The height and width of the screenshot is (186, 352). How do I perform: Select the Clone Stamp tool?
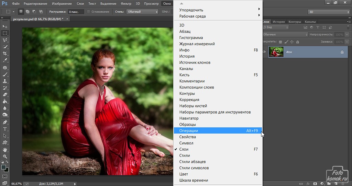click(x=5, y=81)
